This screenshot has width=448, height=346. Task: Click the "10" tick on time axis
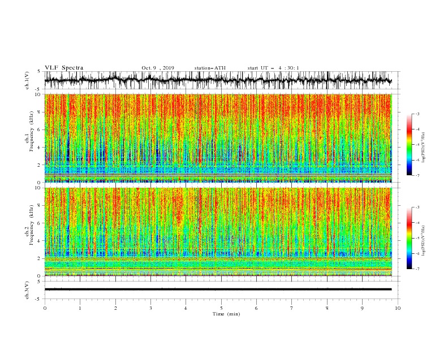[x=398, y=308]
